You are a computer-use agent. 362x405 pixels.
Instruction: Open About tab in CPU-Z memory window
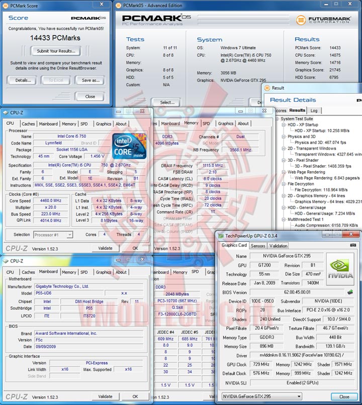pyautogui.click(x=243, y=124)
